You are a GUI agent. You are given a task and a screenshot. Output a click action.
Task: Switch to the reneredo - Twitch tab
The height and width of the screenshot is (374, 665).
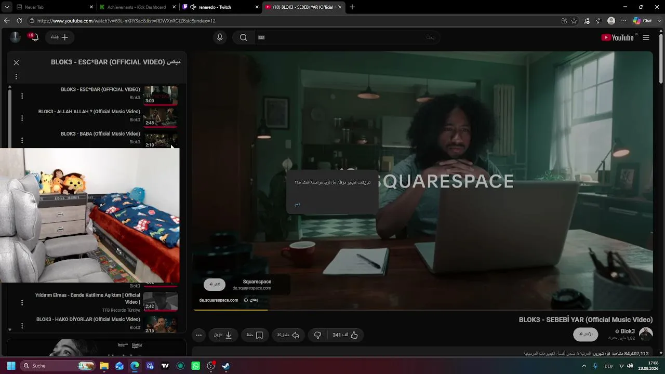click(x=220, y=7)
